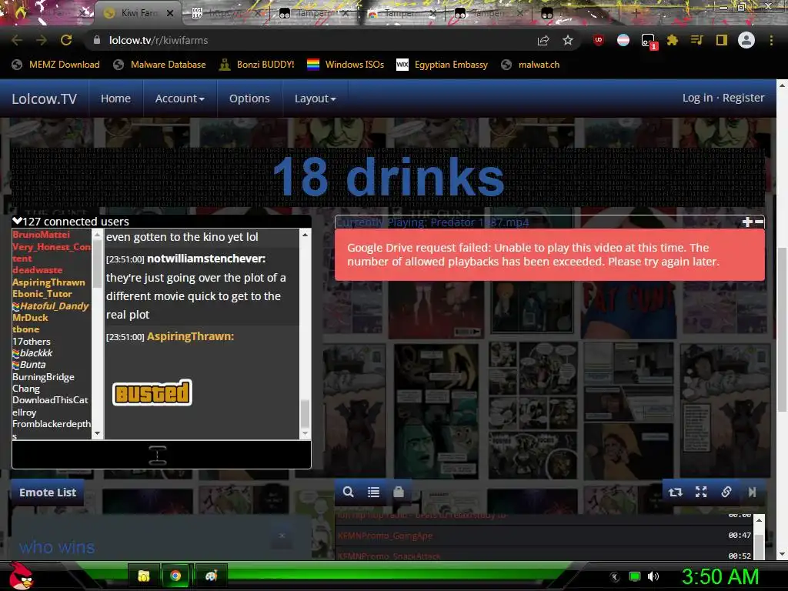Click the browser forward arrow

42,40
